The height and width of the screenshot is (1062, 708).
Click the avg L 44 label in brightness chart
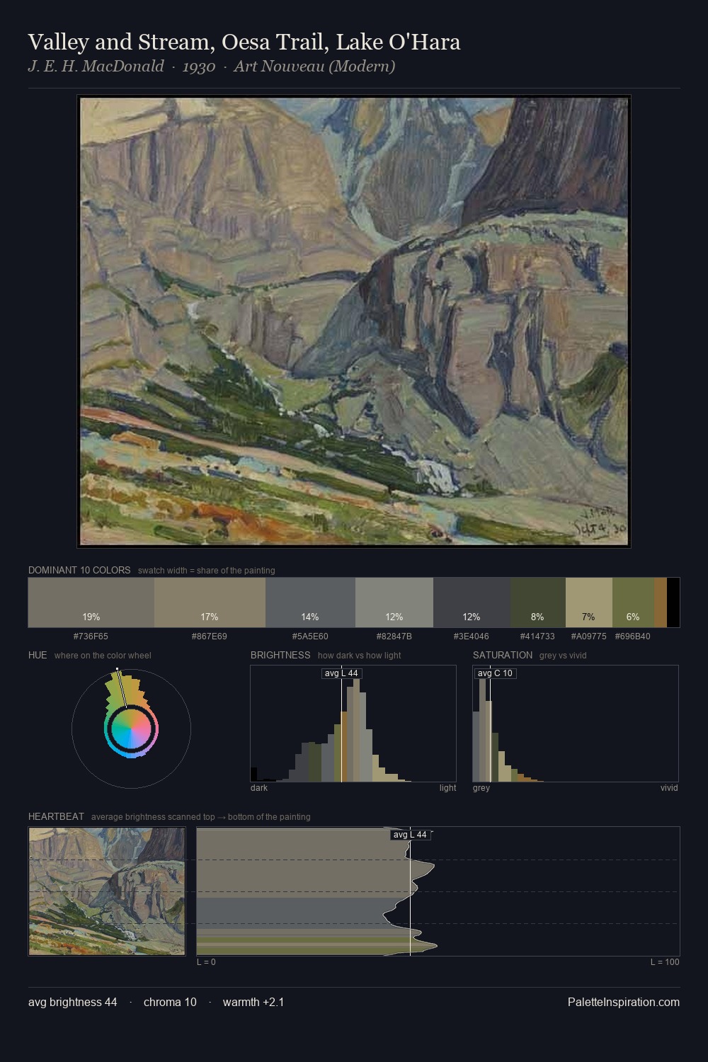[x=342, y=673]
